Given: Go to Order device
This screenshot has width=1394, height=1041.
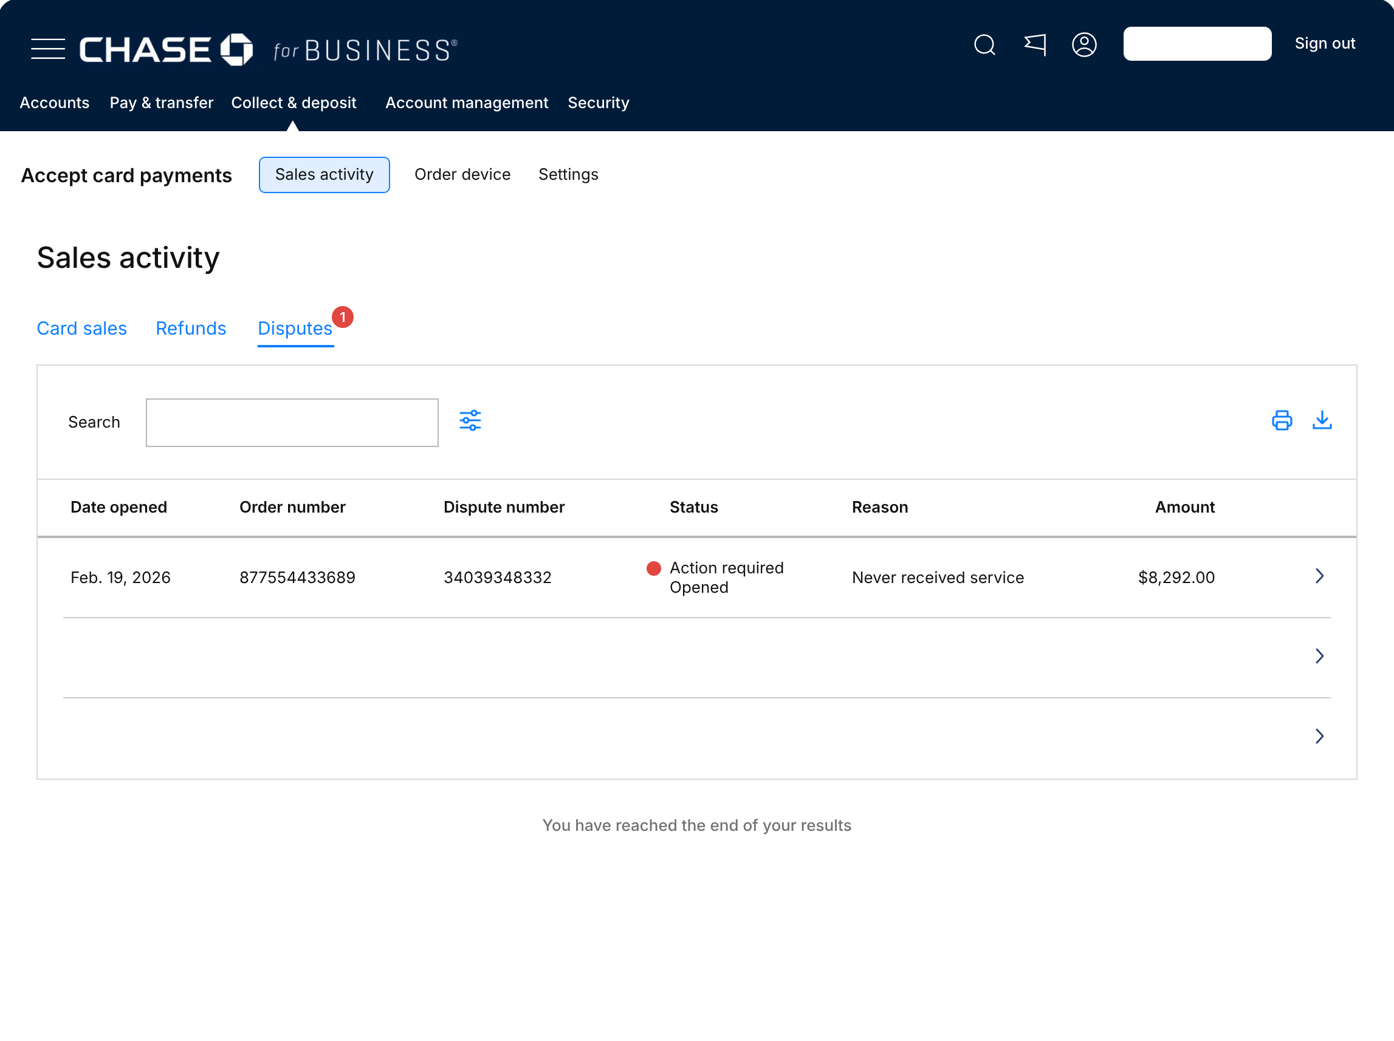Looking at the screenshot, I should coord(462,174).
